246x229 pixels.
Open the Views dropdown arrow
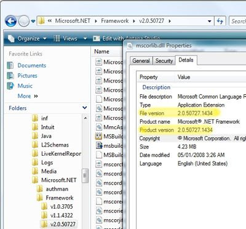(85, 38)
